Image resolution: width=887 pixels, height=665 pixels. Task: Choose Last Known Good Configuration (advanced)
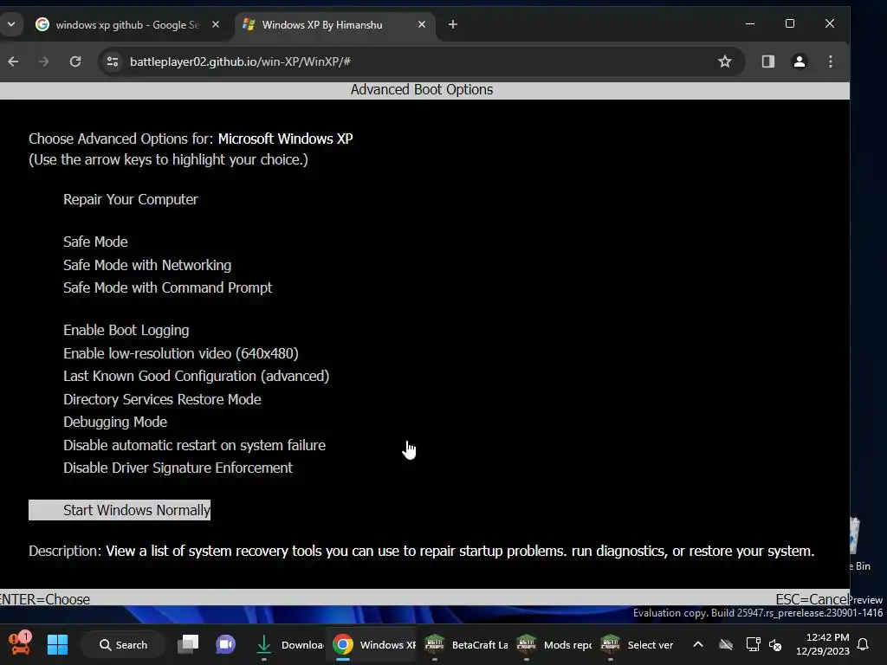197,376
